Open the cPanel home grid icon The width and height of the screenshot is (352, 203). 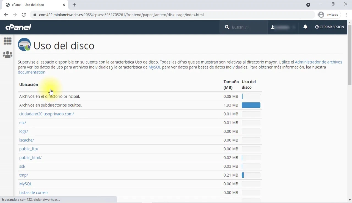click(x=7, y=41)
